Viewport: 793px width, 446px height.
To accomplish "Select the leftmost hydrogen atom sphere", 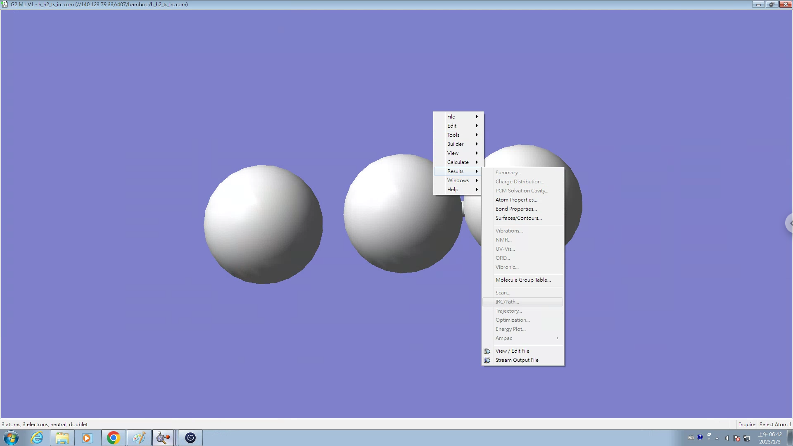I will [x=263, y=225].
